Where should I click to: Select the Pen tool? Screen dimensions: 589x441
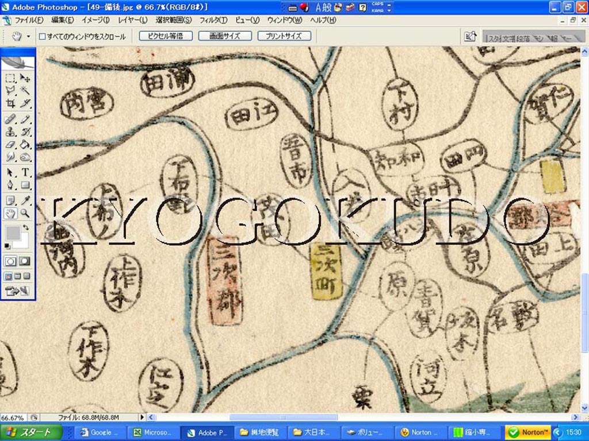[10, 185]
